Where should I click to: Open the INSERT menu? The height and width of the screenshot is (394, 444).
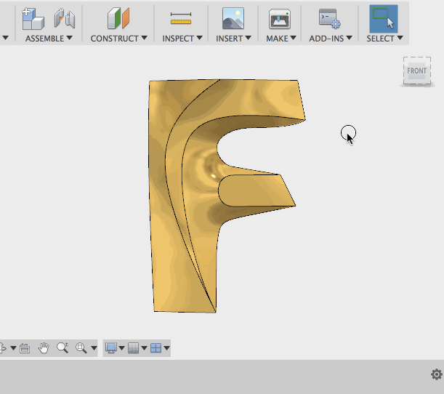(233, 39)
